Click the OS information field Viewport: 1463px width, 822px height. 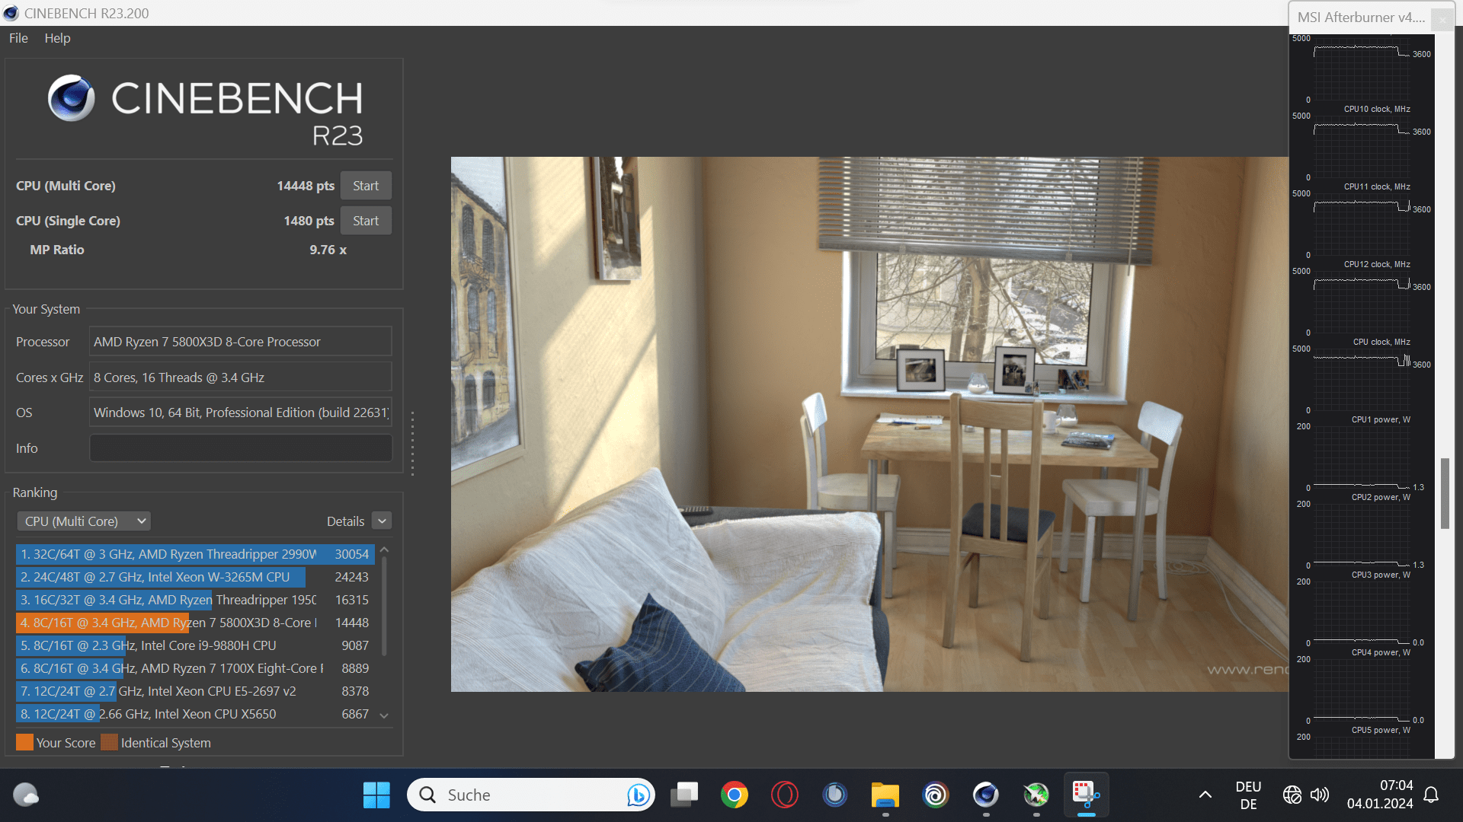click(241, 413)
